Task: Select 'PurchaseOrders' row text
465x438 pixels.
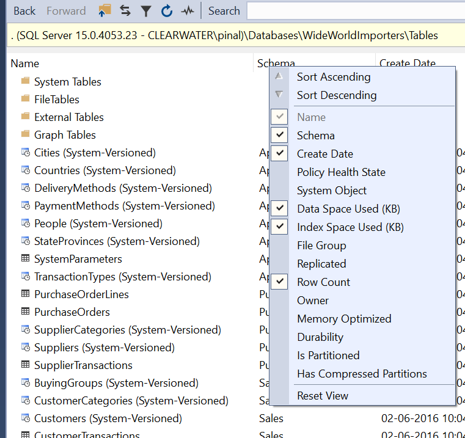Action: tap(71, 312)
